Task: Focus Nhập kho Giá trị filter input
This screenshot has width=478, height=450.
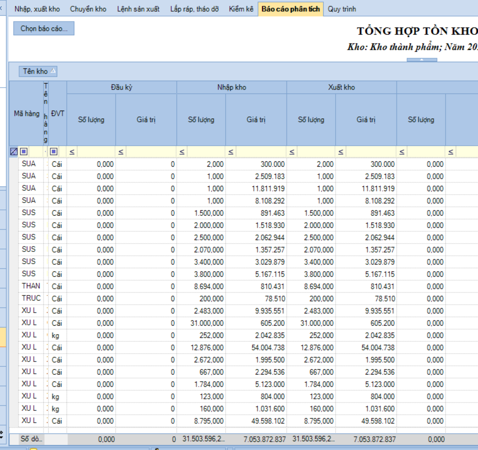Action: 261,152
